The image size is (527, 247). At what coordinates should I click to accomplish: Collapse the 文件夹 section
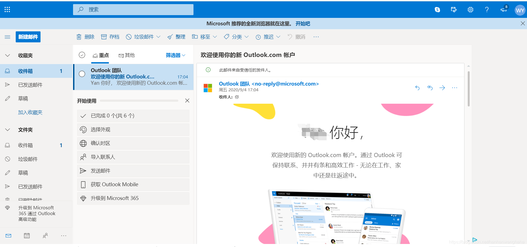tap(7, 130)
